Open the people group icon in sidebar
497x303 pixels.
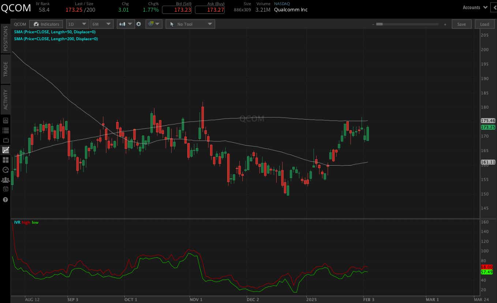coord(5,180)
